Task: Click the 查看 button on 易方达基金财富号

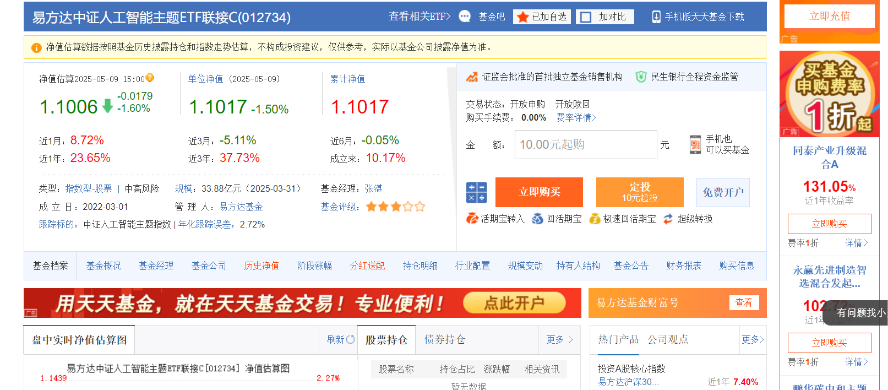Action: [x=744, y=302]
